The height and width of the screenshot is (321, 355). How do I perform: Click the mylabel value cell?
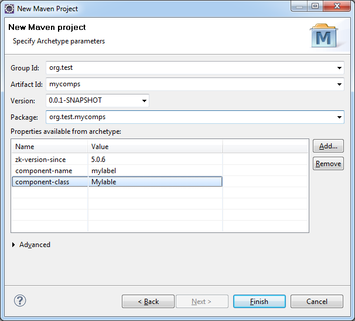[x=155, y=171]
